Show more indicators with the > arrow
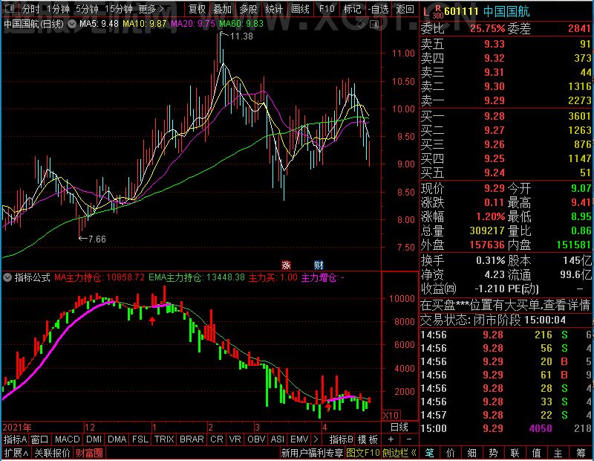Screen dimensions: 594x461 pyautogui.click(x=316, y=439)
